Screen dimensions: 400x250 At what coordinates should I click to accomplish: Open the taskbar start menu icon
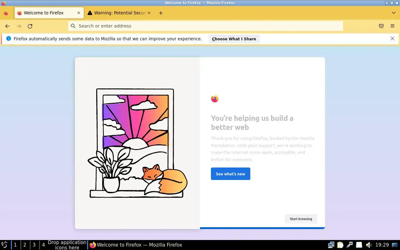5,245
